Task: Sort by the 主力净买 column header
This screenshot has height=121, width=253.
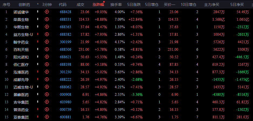Action: tap(212, 5)
